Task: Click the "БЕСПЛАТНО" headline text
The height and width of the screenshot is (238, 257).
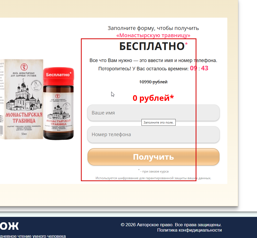Action: click(152, 46)
